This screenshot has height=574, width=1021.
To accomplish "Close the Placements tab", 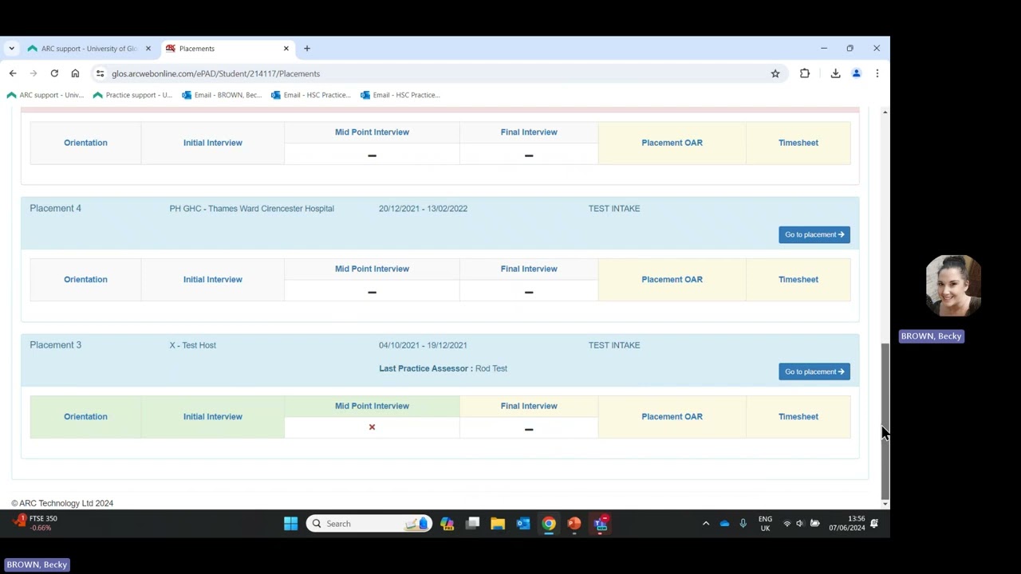I will click(x=286, y=49).
